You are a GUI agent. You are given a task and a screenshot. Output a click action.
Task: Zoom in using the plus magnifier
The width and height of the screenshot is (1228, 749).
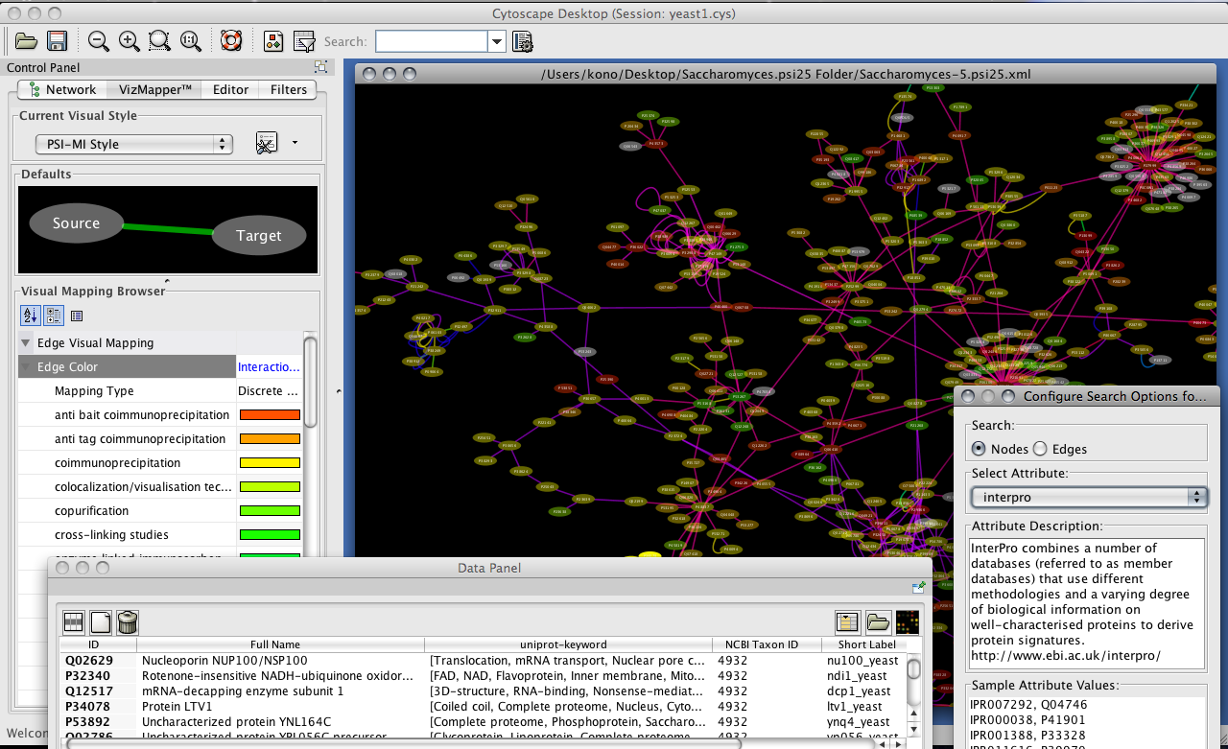pos(130,41)
